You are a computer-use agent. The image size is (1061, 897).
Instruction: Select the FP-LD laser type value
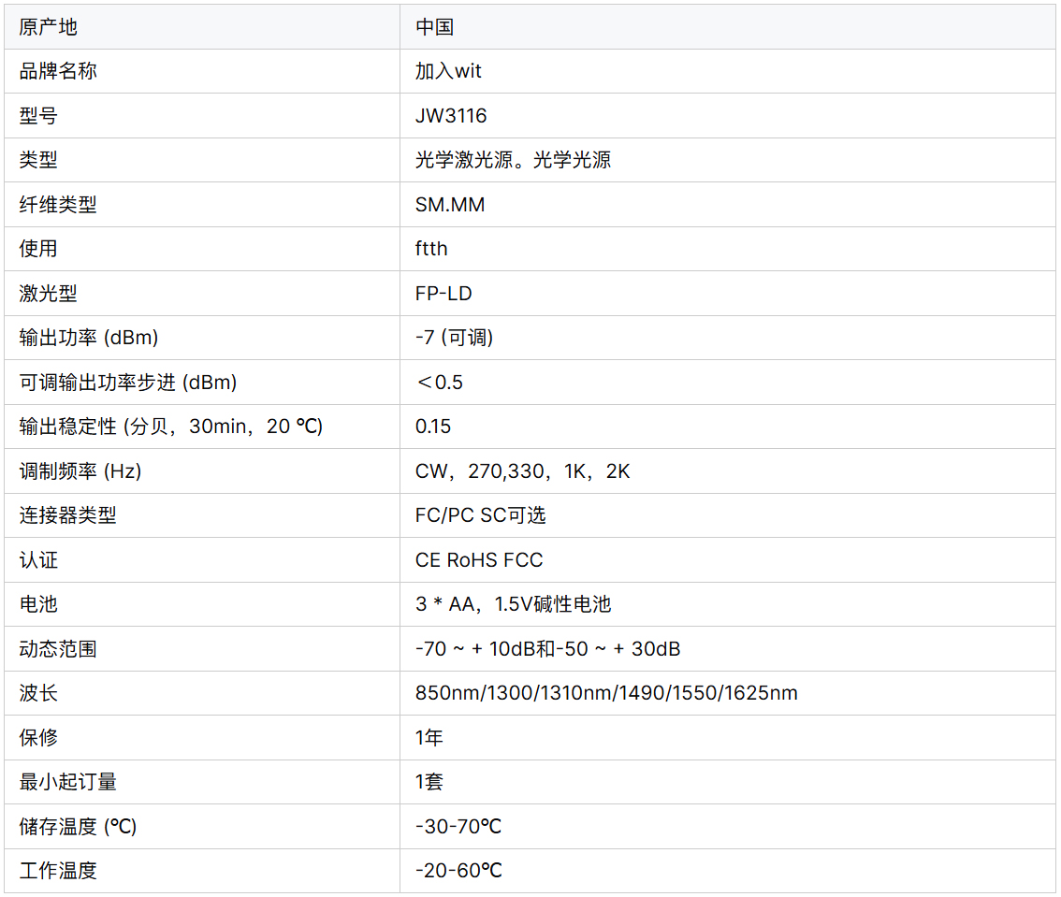(x=443, y=294)
